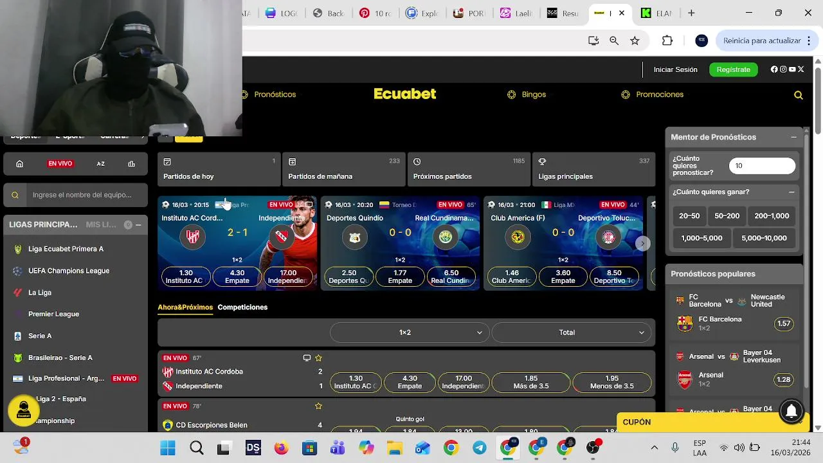
Task: Open File Explorer from the taskbar
Action: tap(394, 448)
